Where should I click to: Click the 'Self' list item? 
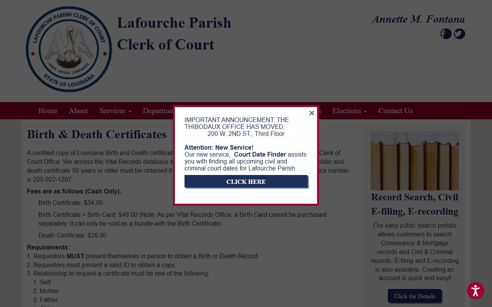[45, 282]
